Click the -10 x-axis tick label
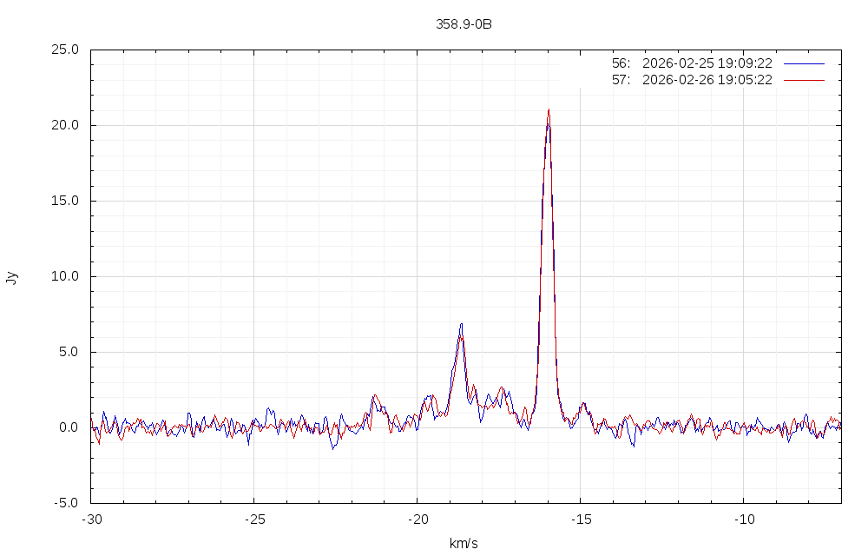 (x=743, y=519)
